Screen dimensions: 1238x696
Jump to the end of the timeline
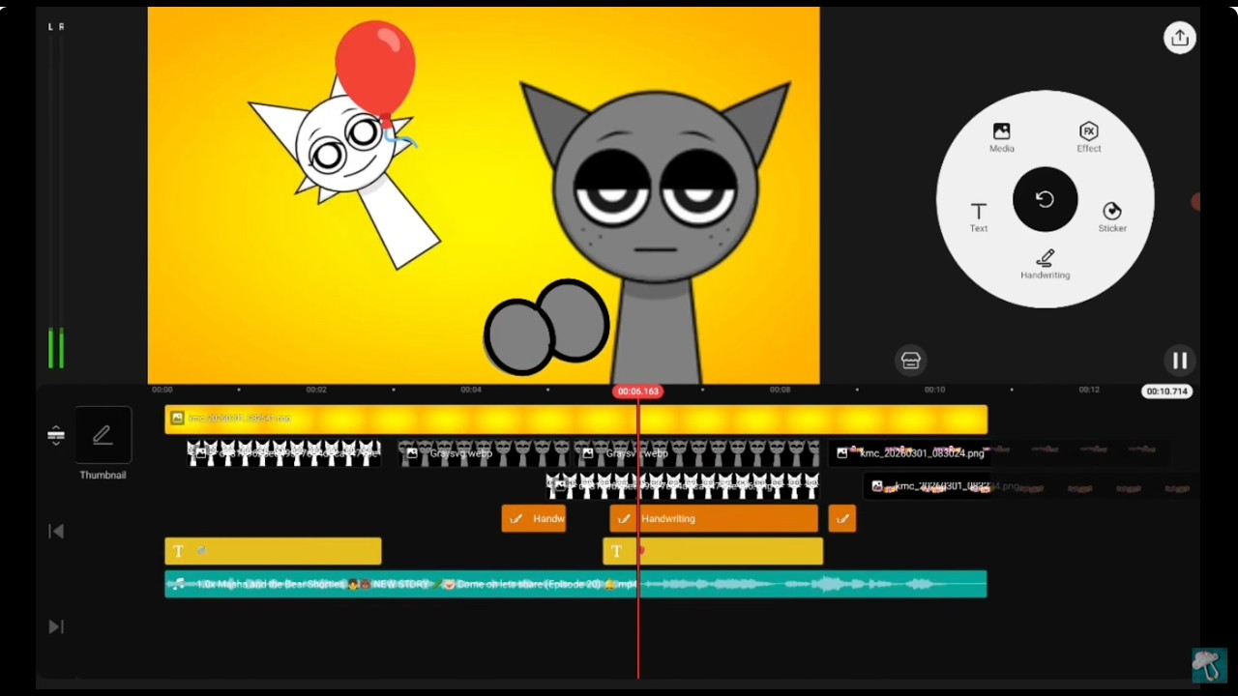(x=56, y=626)
